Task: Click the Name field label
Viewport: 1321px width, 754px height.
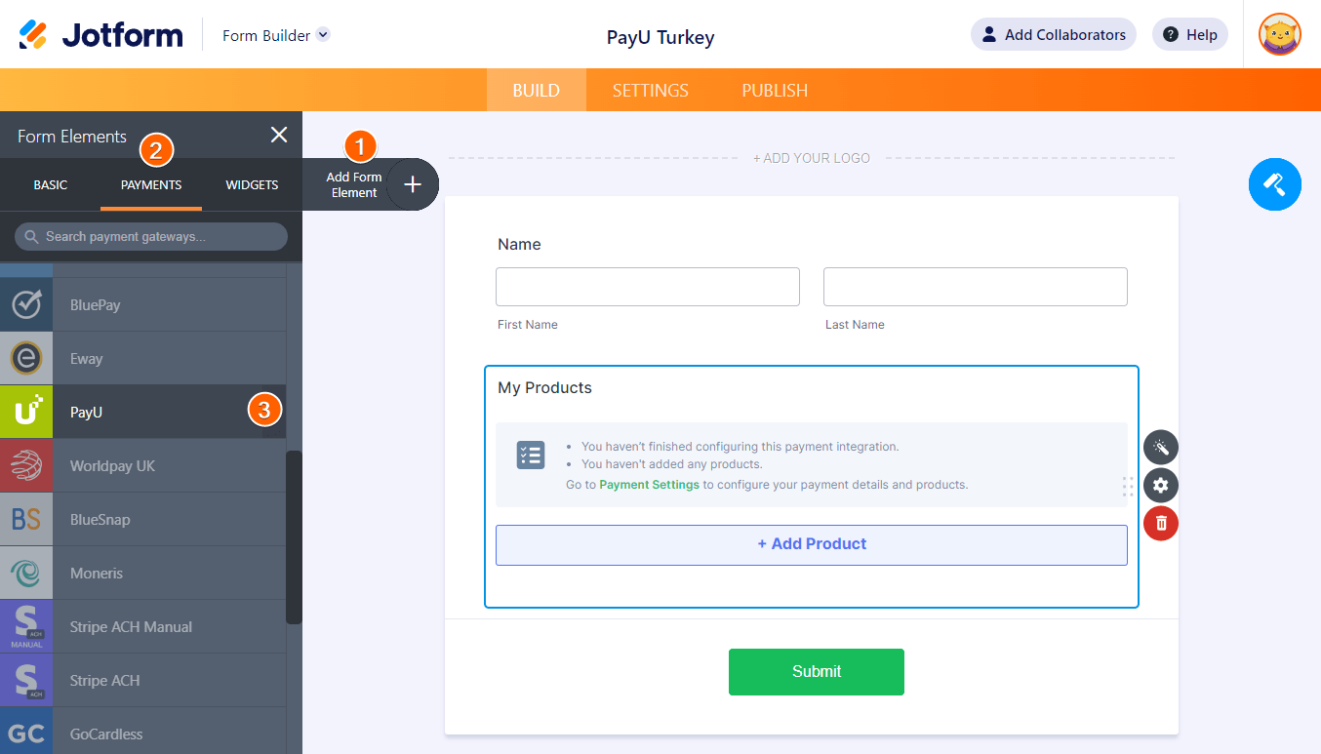Action: tap(519, 245)
